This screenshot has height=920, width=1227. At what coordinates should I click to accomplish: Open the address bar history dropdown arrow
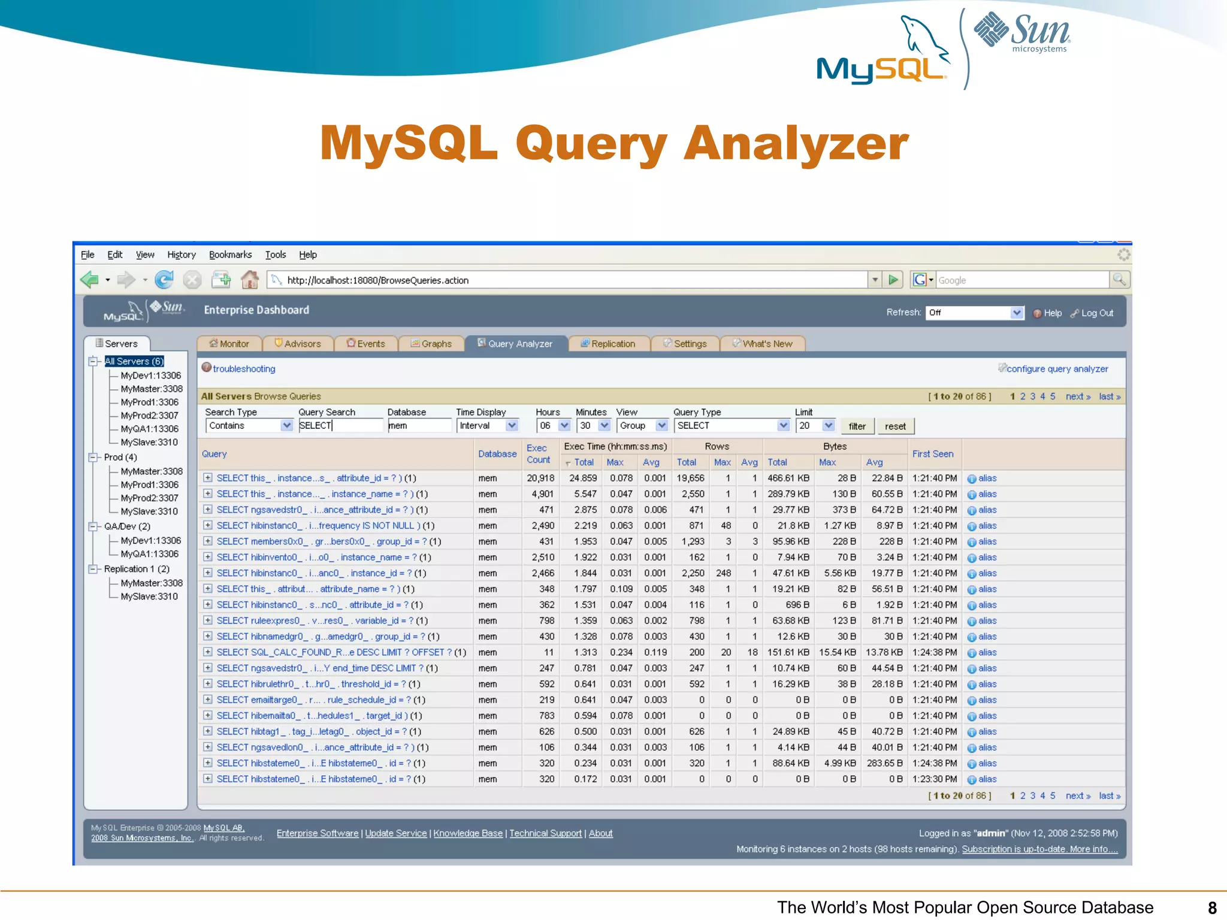(x=875, y=280)
